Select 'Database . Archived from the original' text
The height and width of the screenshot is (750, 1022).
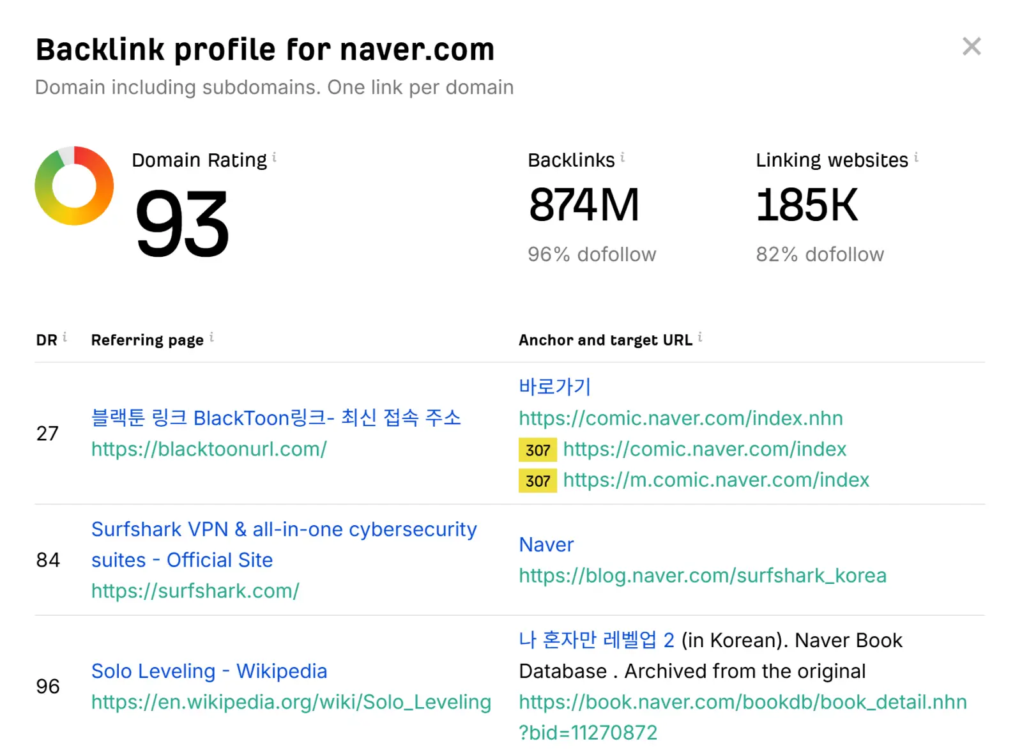point(692,671)
